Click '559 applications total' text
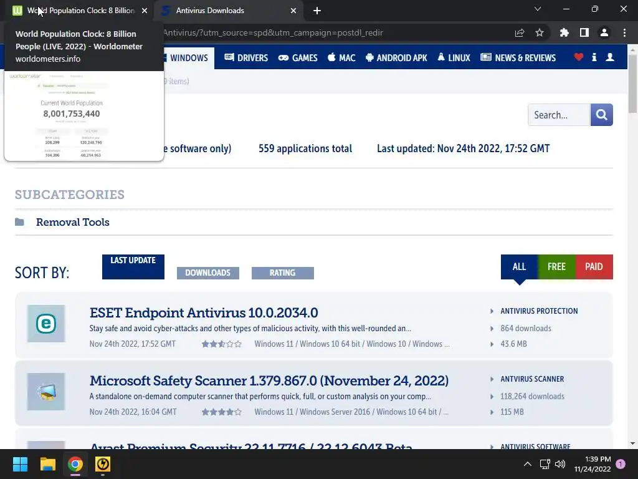Screen dimensions: 638x479 [x=305, y=148]
